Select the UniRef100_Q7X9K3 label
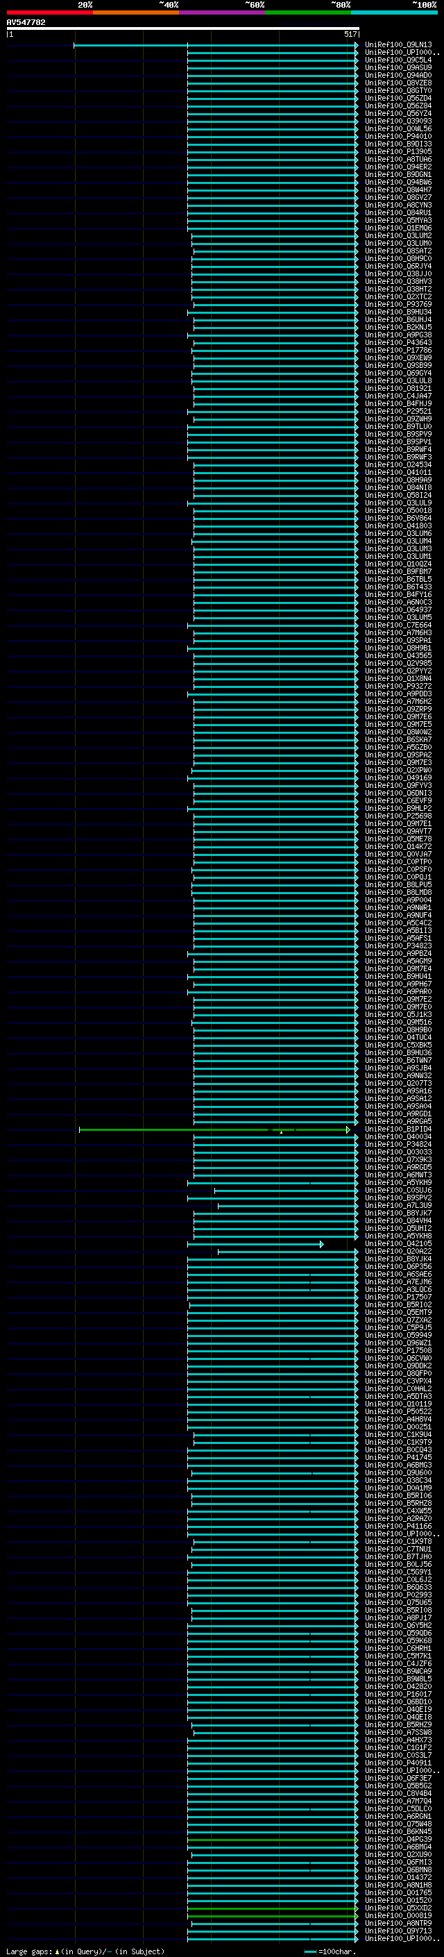Viewport: 444px width, 1957px height. (x=398, y=1159)
